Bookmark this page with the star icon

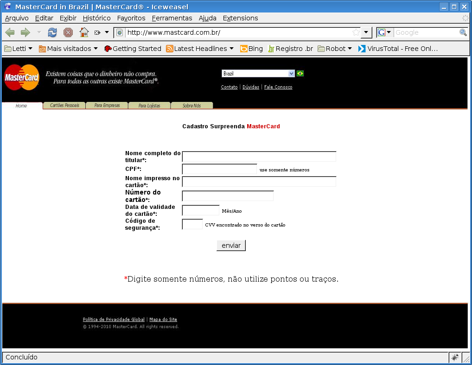click(x=356, y=32)
